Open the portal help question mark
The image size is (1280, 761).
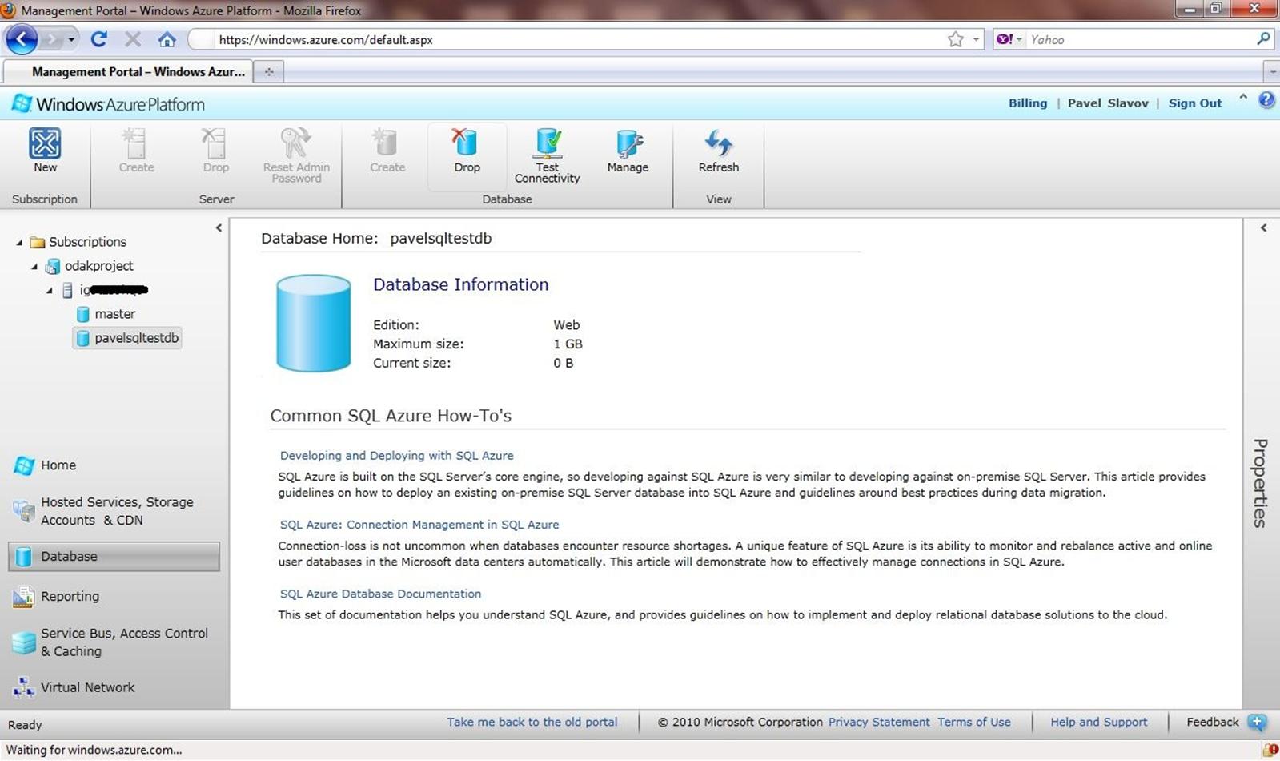coord(1266,100)
